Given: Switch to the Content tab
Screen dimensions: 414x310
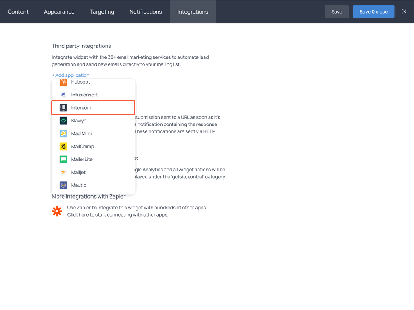Looking at the screenshot, I should coord(18,11).
